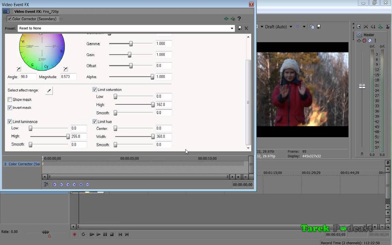Start recording with red record button

point(75,234)
